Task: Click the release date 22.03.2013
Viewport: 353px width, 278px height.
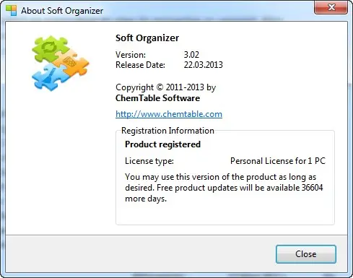Action: click(x=204, y=65)
